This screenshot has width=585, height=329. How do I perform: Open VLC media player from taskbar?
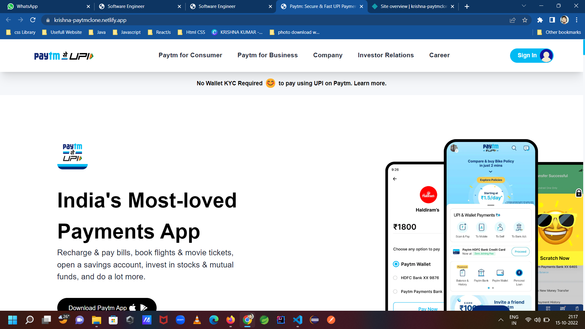pos(197,320)
